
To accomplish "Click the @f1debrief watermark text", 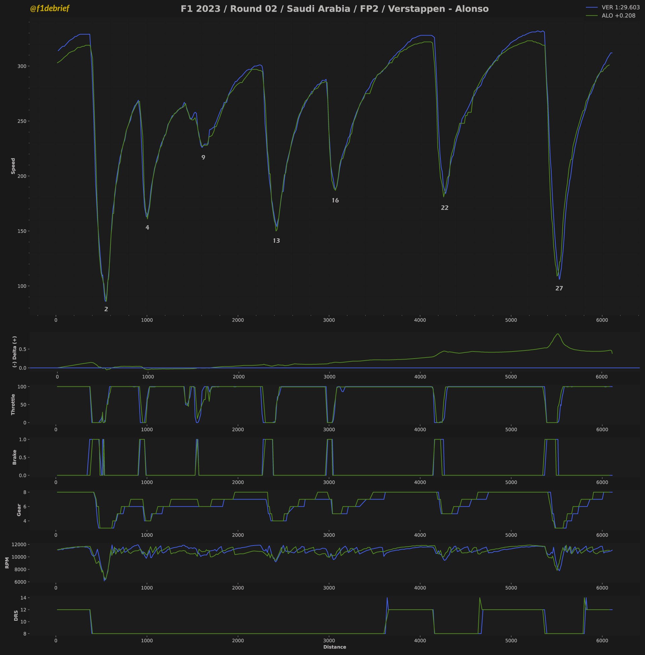I will point(49,9).
